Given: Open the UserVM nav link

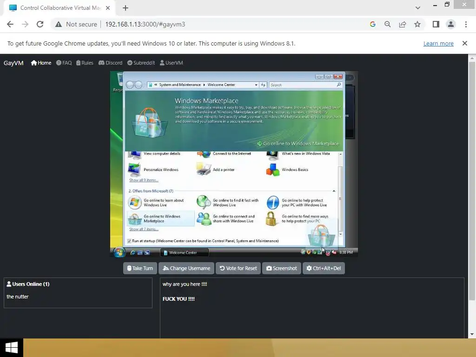Looking at the screenshot, I should pos(171,63).
